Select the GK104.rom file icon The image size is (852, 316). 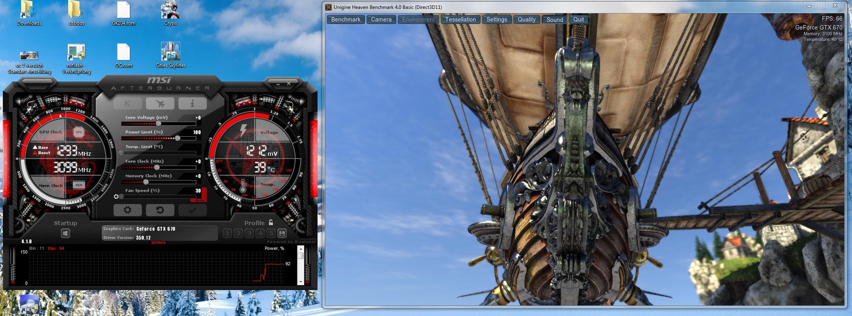(123, 13)
